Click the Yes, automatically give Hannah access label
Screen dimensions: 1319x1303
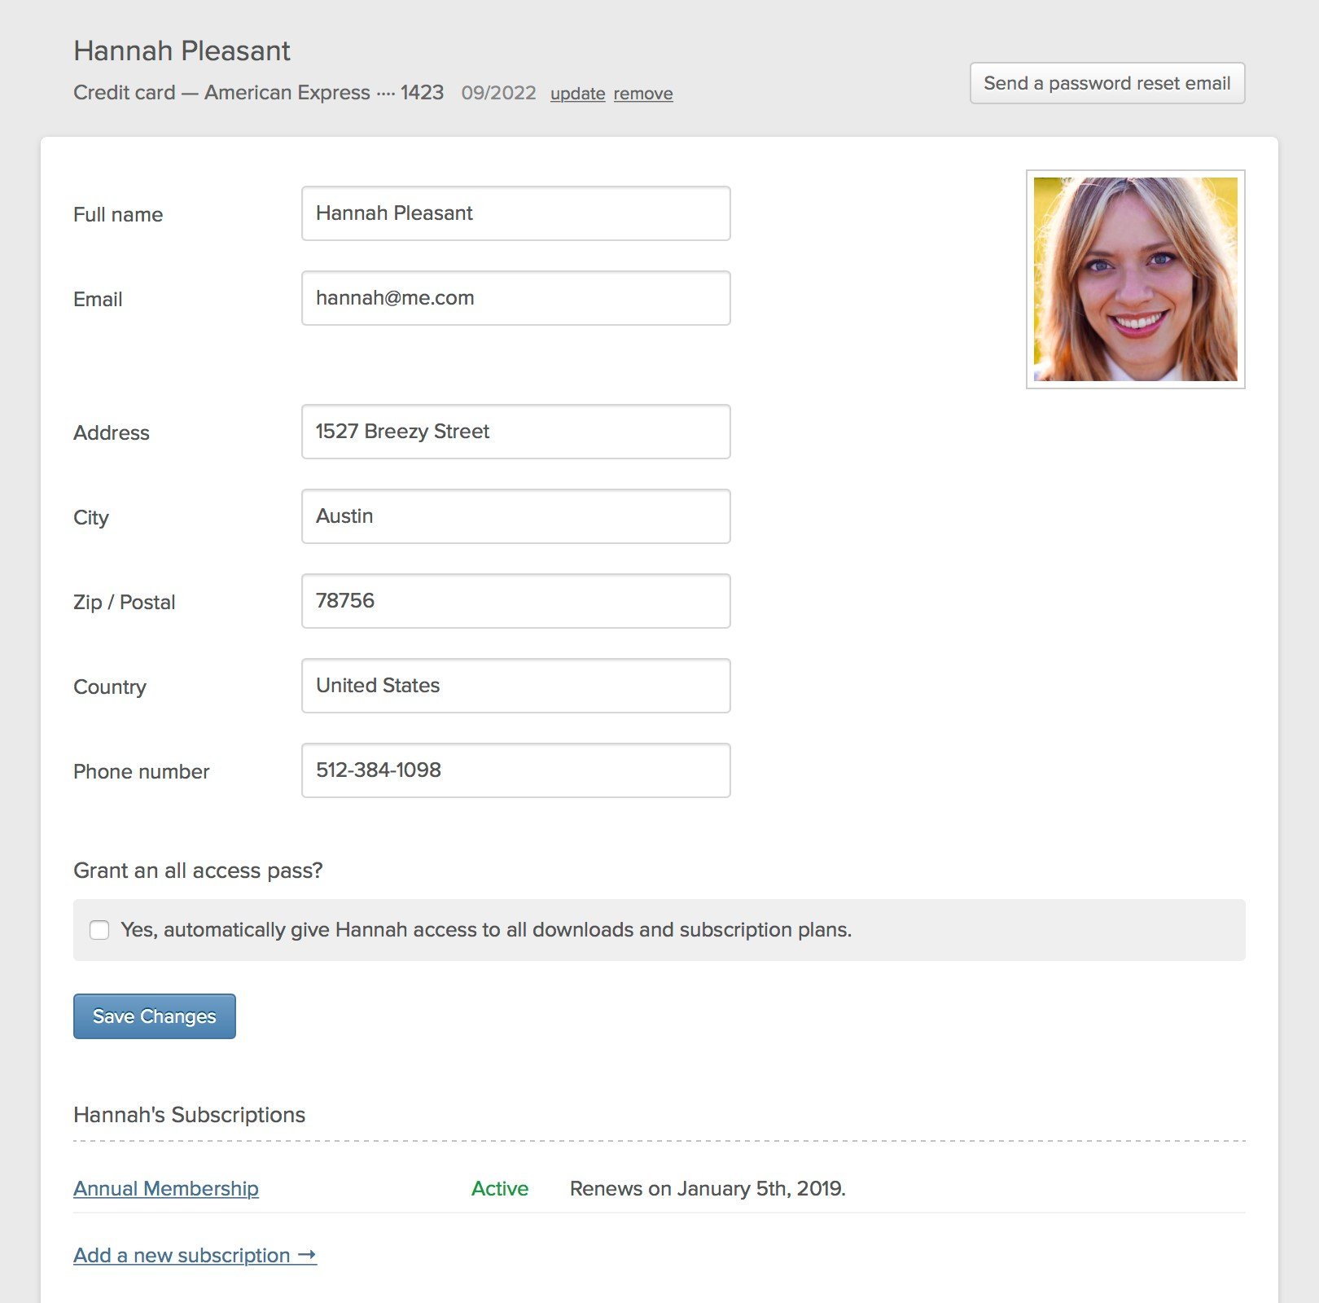[x=486, y=930]
